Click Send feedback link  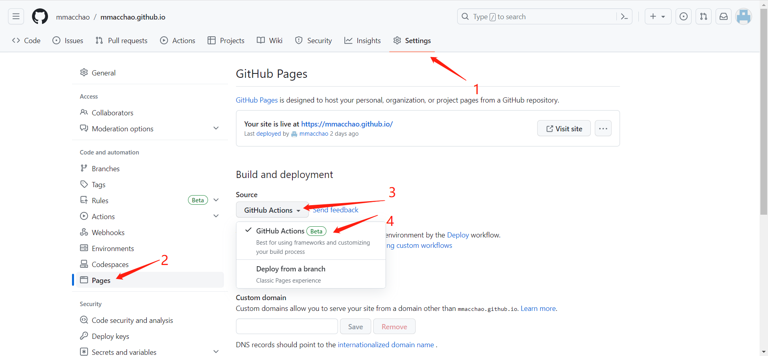(x=336, y=210)
